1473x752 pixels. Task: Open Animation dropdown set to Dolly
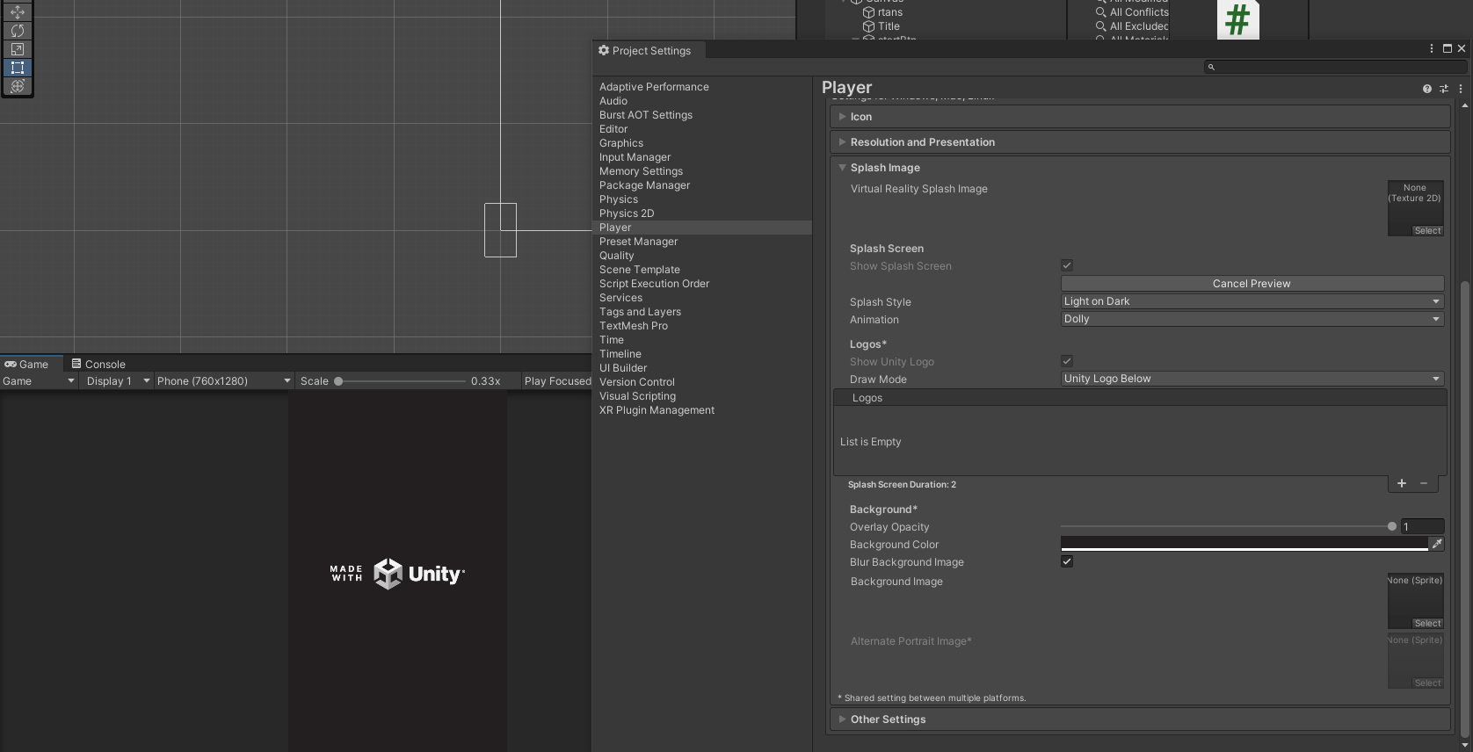coord(1252,319)
